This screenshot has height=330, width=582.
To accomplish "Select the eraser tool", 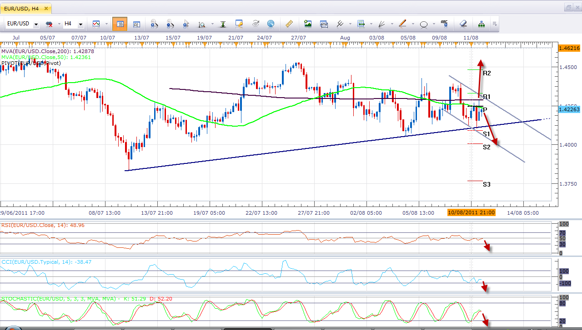I will click(463, 24).
